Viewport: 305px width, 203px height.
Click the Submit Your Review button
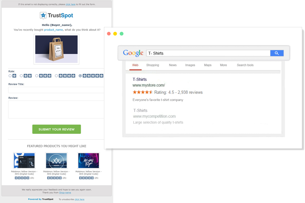[57, 129]
